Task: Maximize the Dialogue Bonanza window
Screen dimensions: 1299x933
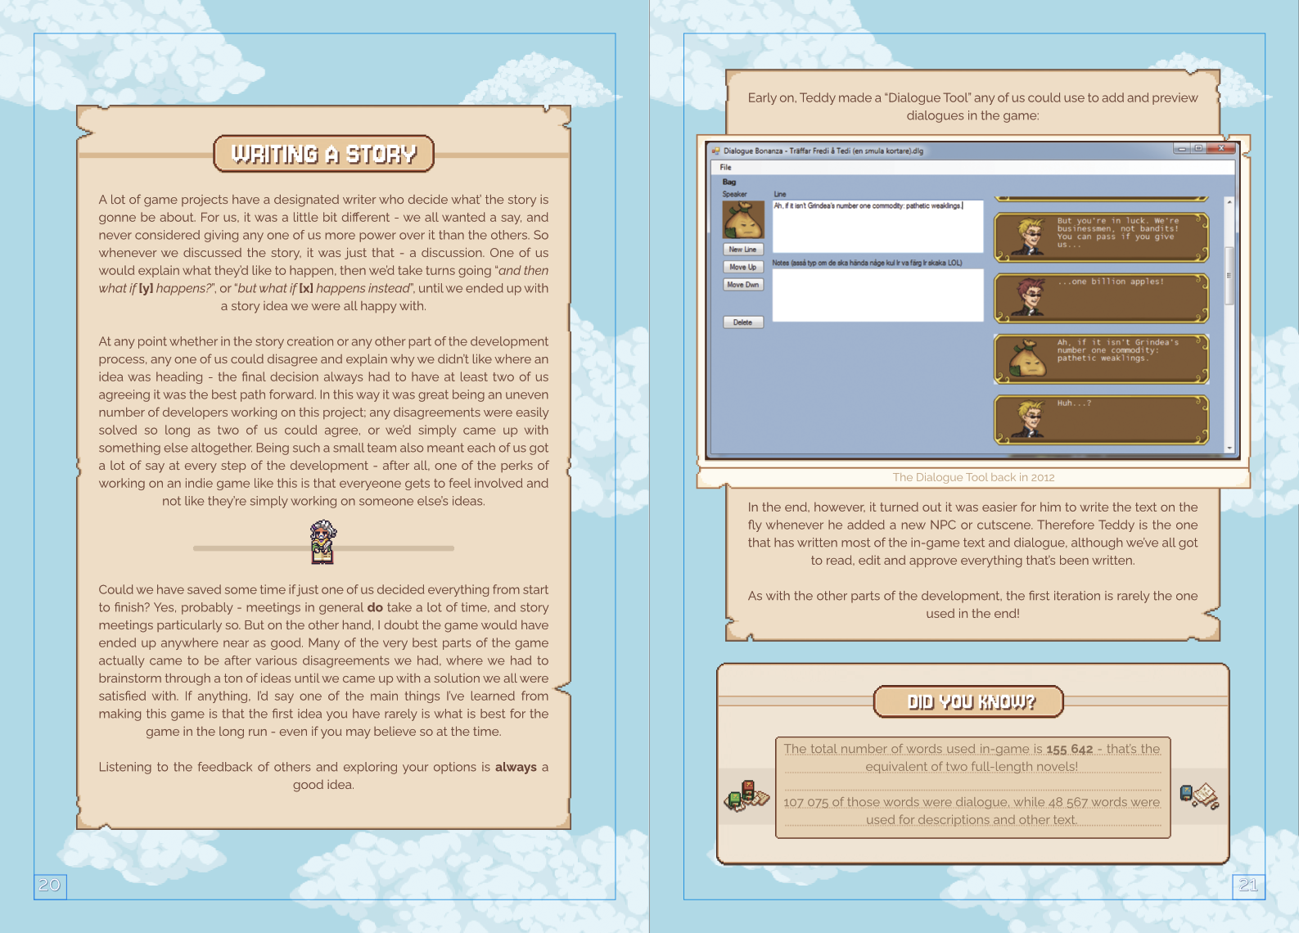Action: pos(1198,148)
